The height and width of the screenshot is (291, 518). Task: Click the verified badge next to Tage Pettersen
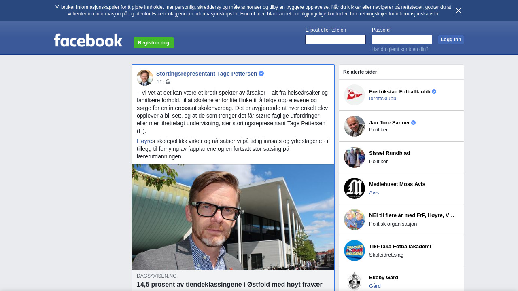click(261, 74)
